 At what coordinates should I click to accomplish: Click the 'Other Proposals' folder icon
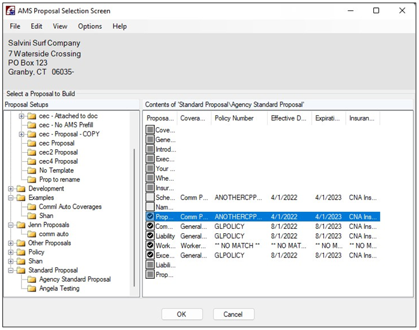point(21,243)
